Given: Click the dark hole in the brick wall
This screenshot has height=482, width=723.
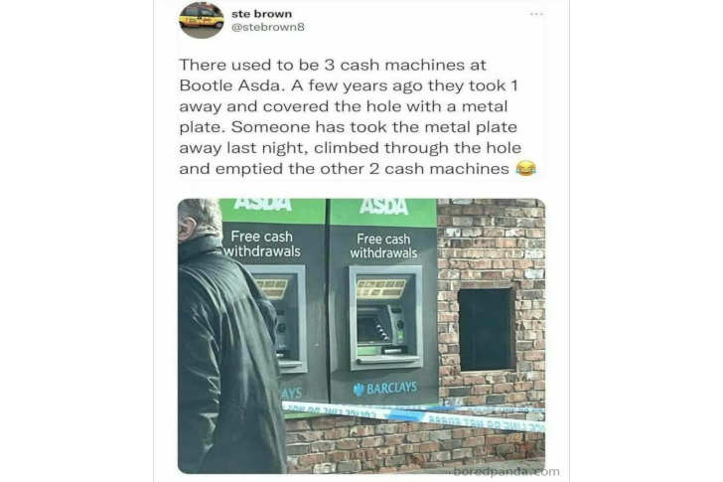Looking at the screenshot, I should (x=486, y=329).
